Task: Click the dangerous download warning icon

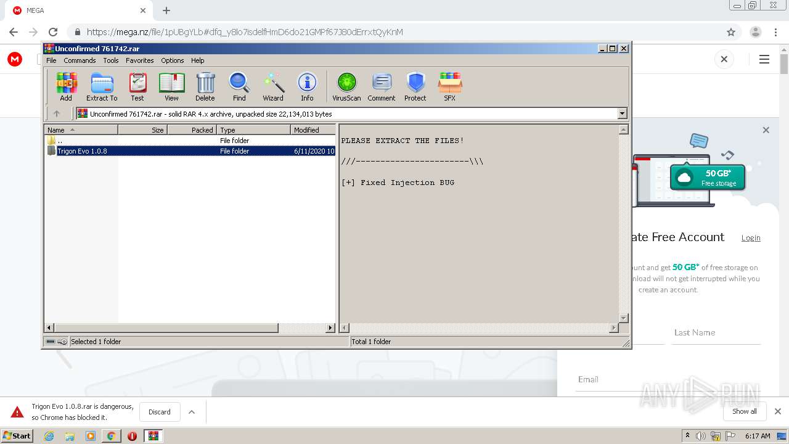Action: 17,412
